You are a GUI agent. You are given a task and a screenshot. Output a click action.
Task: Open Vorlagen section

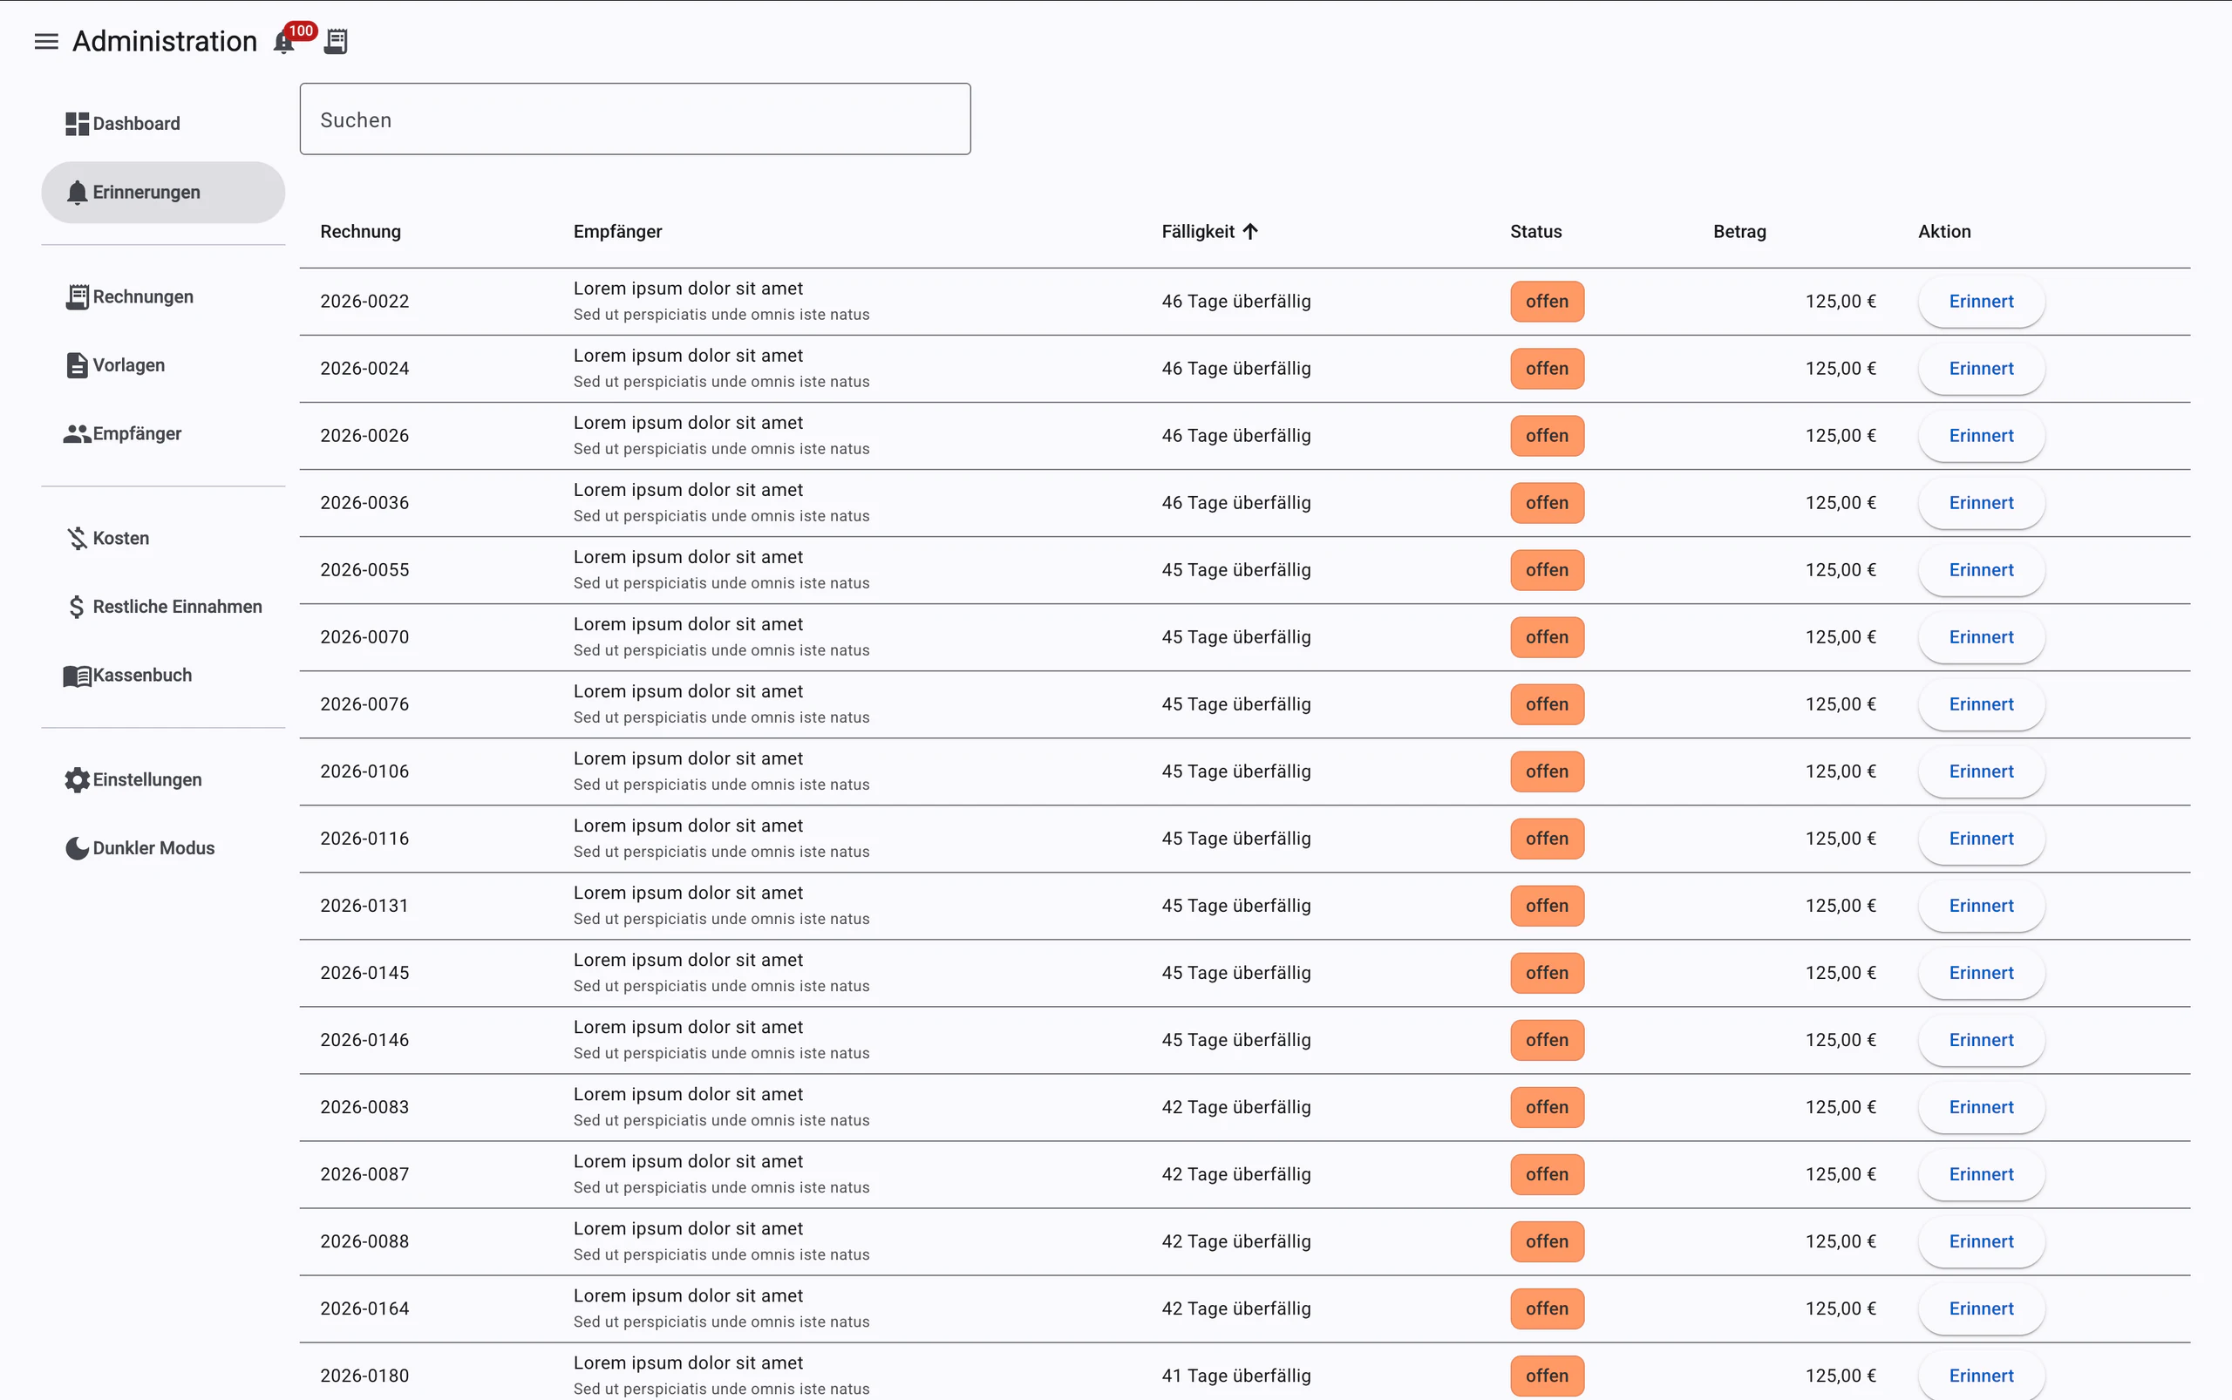(x=163, y=366)
